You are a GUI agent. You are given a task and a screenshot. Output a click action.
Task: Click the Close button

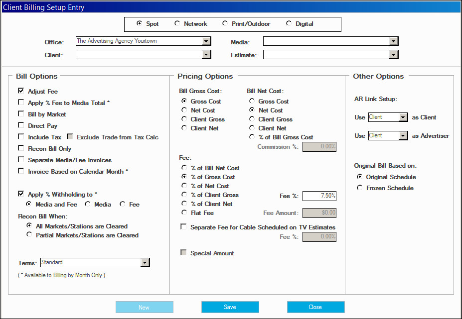click(x=316, y=307)
